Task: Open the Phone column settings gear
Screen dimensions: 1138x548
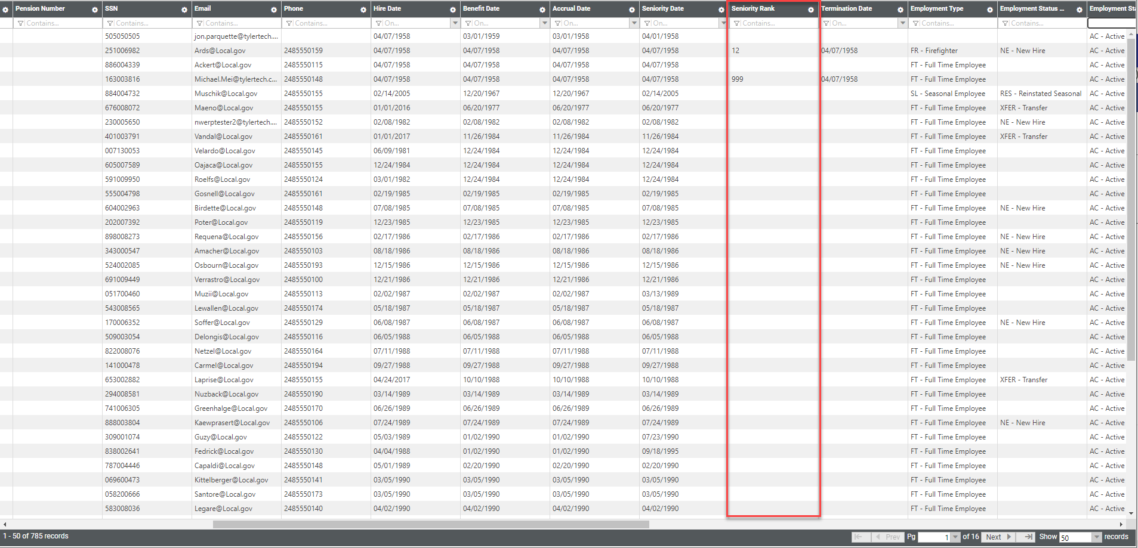Action: click(363, 10)
